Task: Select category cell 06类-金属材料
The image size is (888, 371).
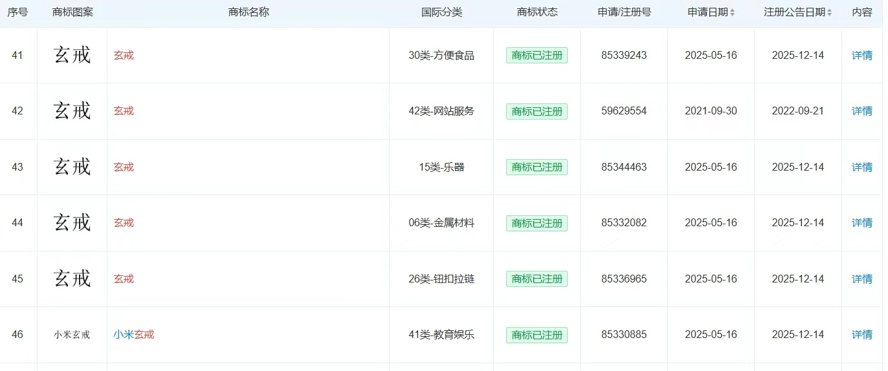Action: tap(441, 223)
